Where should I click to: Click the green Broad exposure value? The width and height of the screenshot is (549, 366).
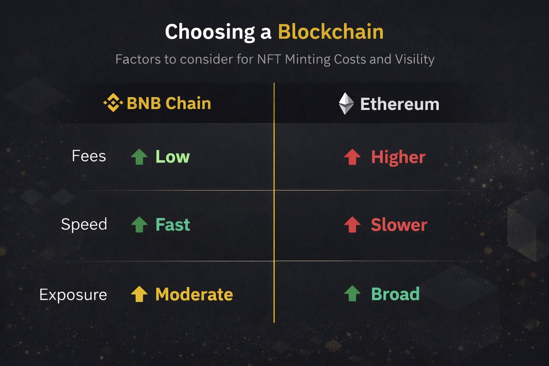(395, 294)
